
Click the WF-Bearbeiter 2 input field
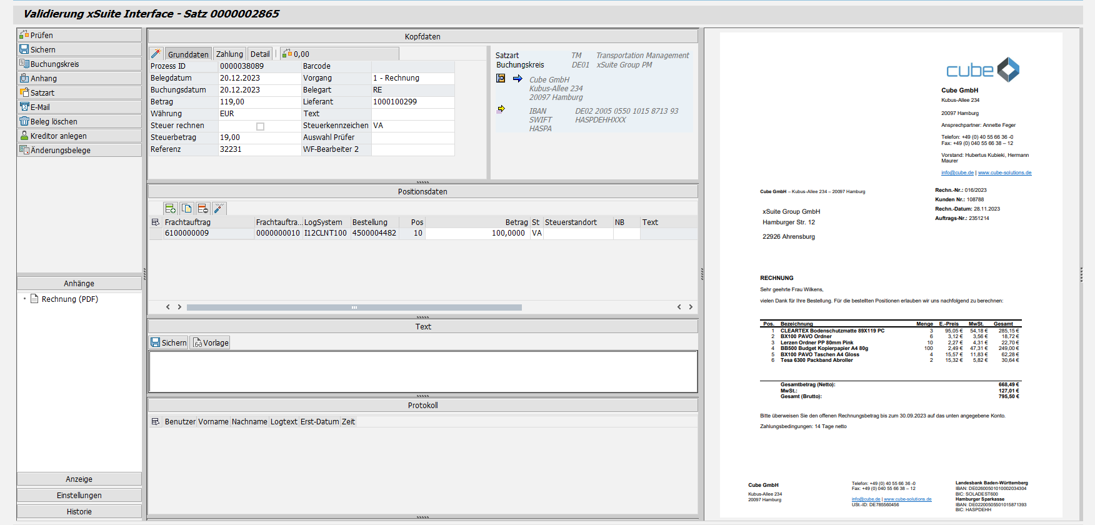point(412,149)
